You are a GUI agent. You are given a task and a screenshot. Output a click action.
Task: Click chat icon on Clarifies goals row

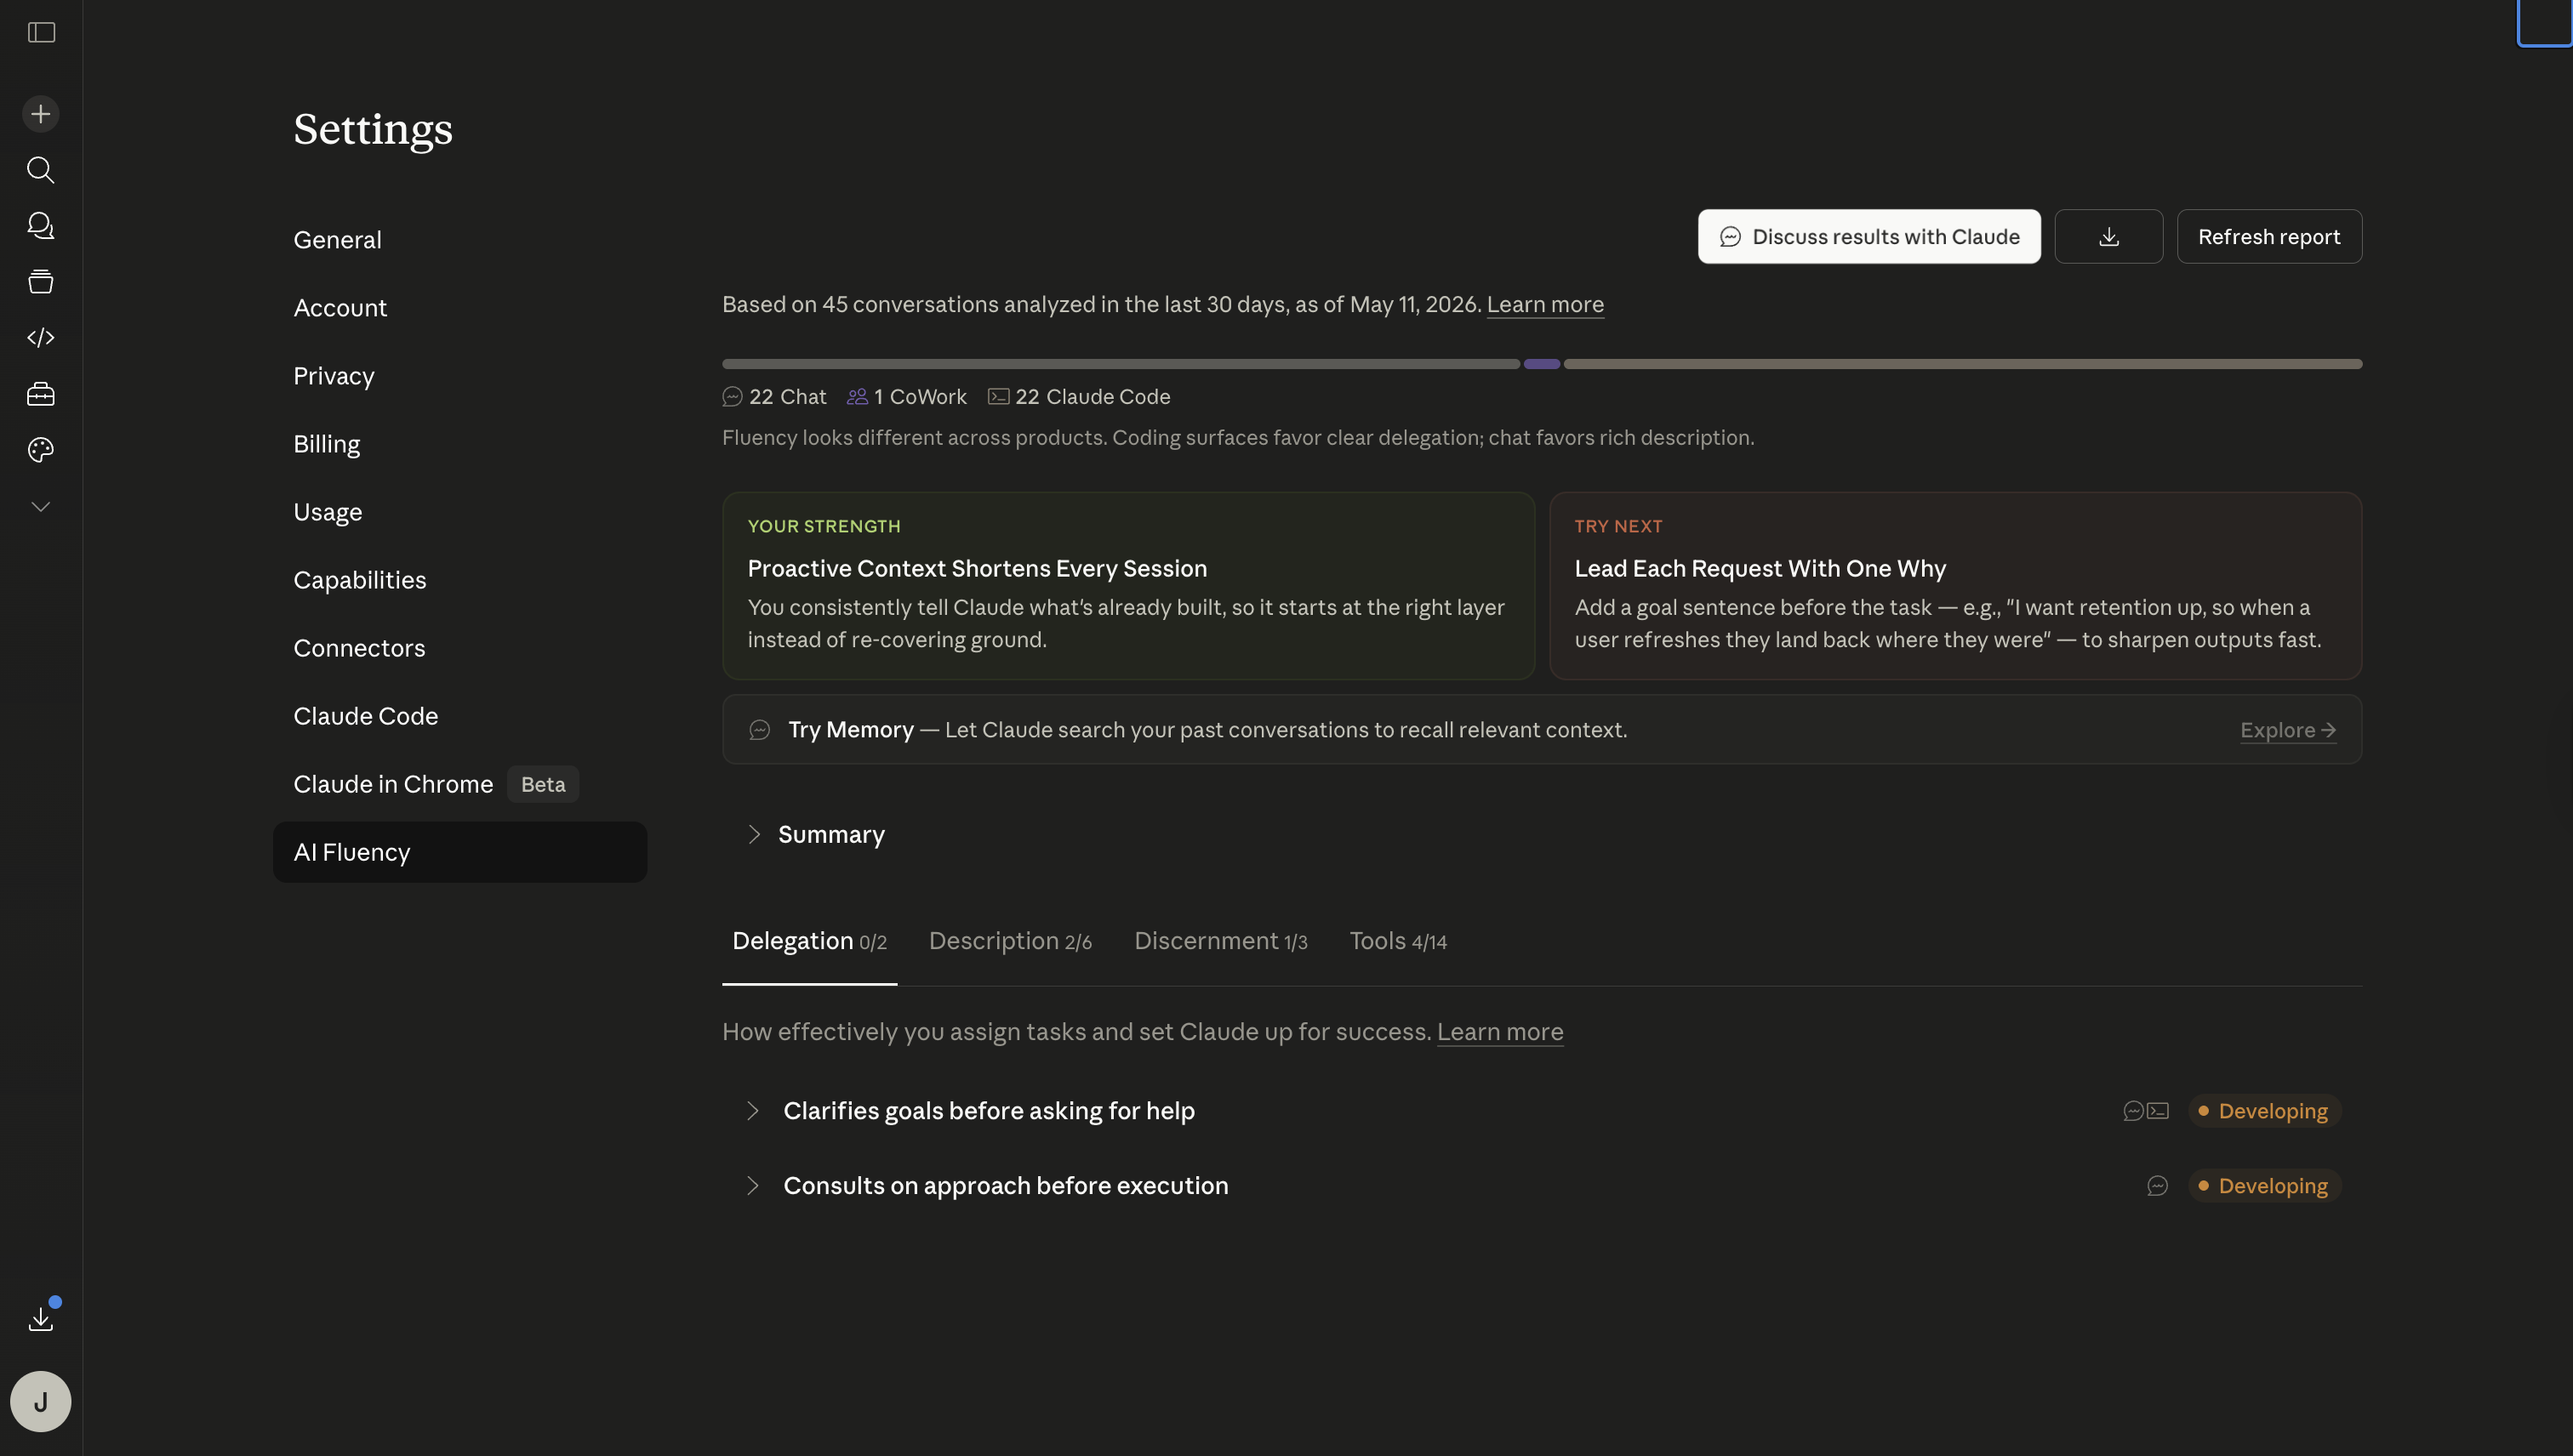point(2133,1111)
